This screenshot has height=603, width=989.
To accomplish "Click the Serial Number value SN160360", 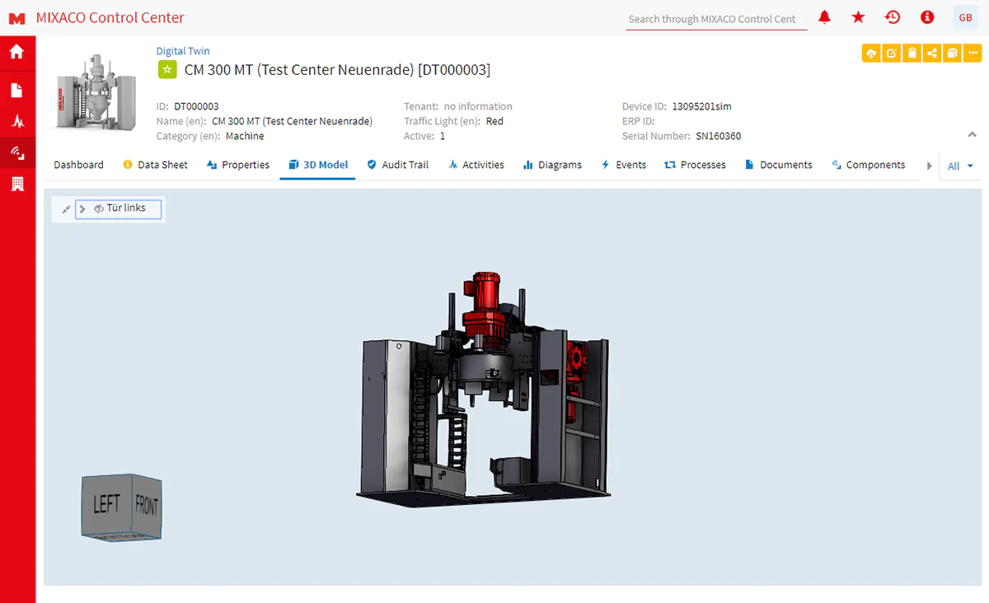I will pyautogui.click(x=718, y=136).
